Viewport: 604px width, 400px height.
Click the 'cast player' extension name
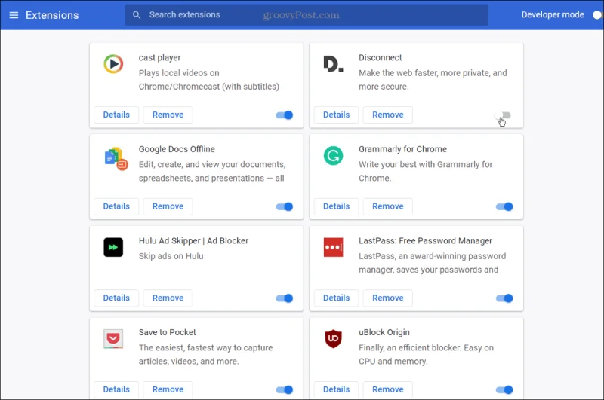159,58
